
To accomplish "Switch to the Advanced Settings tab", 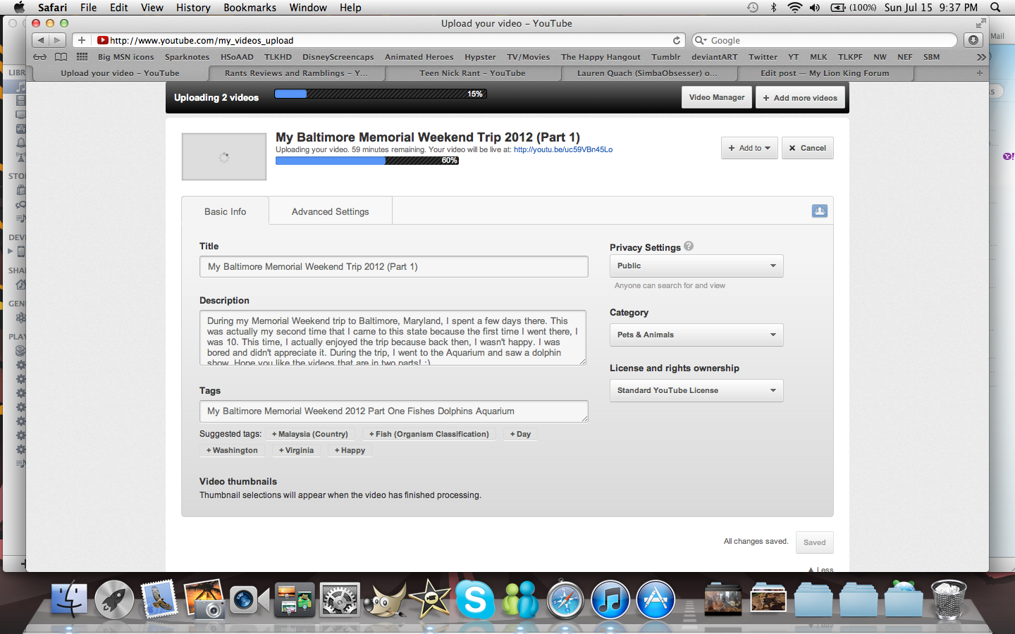I will point(330,211).
